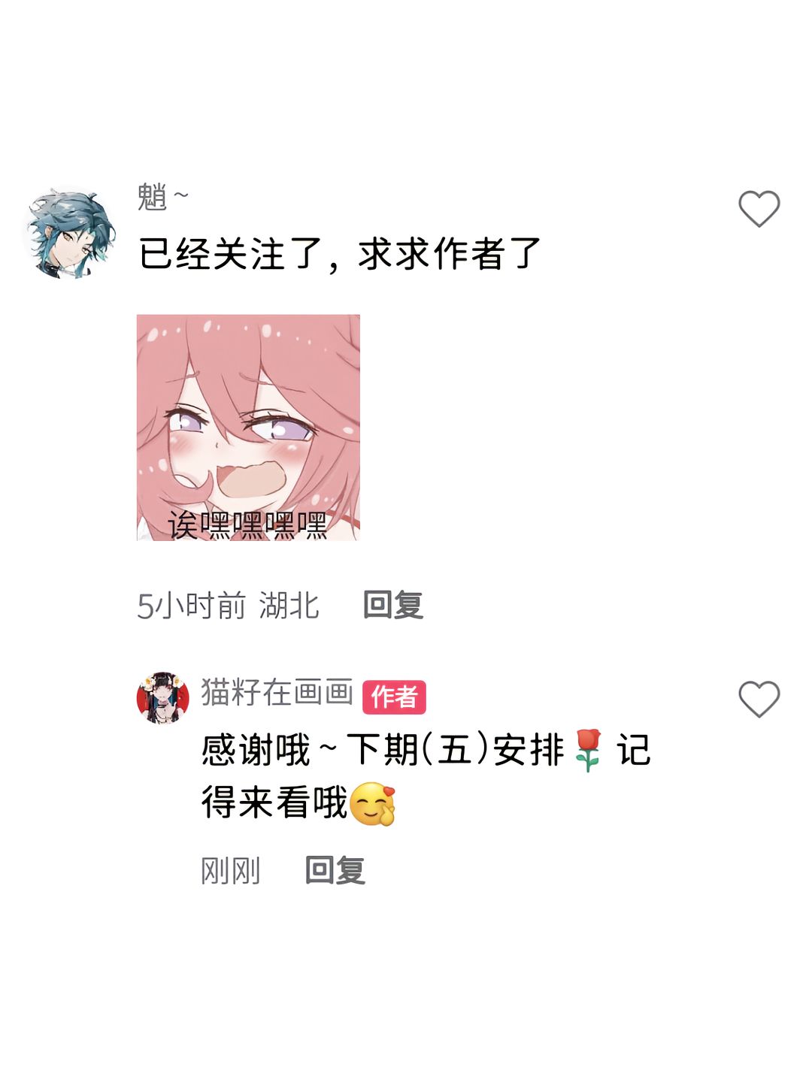Open 魈~'s teal-haired avatar profile
812x1082 pixels.
[70, 233]
